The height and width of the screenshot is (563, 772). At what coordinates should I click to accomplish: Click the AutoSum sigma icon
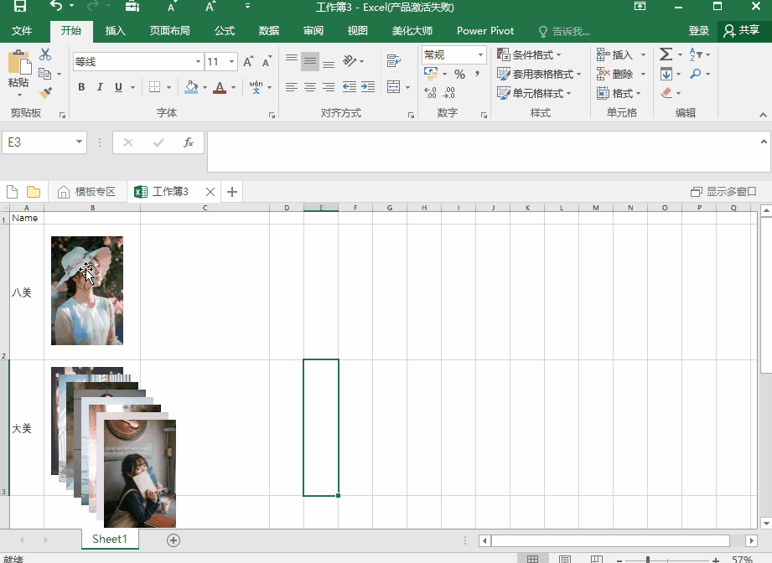[x=666, y=54]
